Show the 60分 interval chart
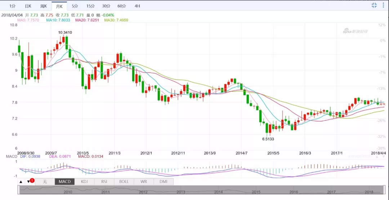The width and height of the screenshot is (389, 200). point(121,6)
